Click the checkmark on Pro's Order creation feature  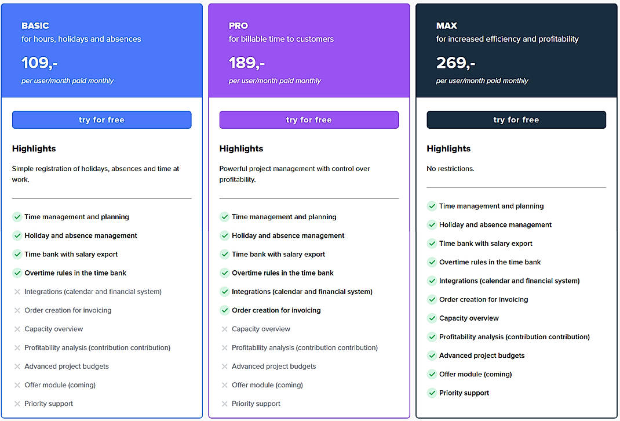(x=224, y=310)
